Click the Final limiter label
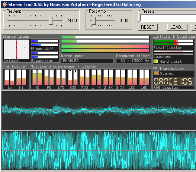This screenshot has width=196, height=172. coord(168,48)
